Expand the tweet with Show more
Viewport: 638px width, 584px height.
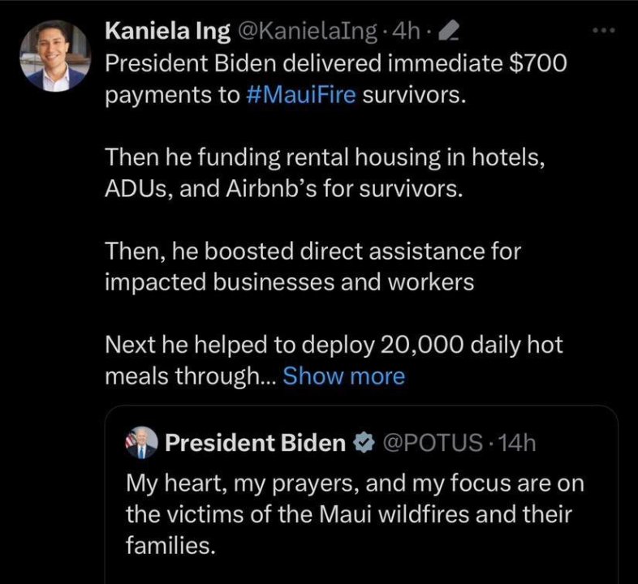click(x=343, y=376)
